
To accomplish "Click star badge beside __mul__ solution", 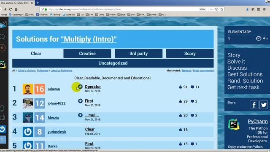I will coord(80,115).
